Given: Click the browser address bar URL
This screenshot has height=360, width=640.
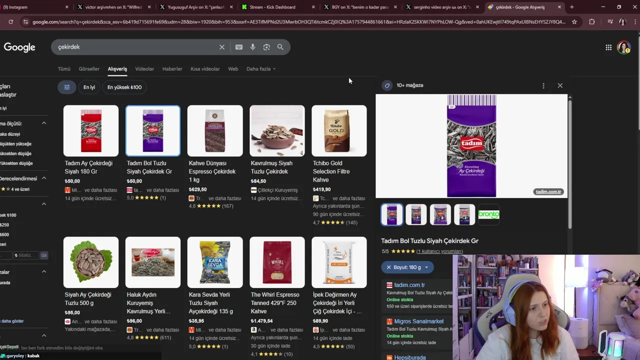Looking at the screenshot, I should (x=298, y=21).
